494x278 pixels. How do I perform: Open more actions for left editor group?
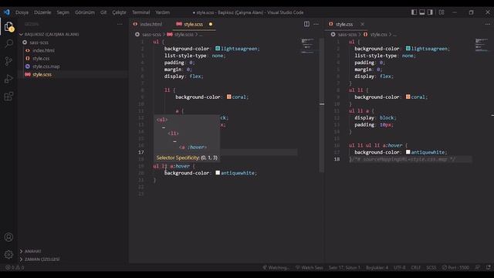316,24
